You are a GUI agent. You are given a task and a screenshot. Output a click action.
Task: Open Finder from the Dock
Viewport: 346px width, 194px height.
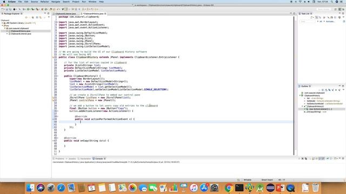click(x=30, y=188)
